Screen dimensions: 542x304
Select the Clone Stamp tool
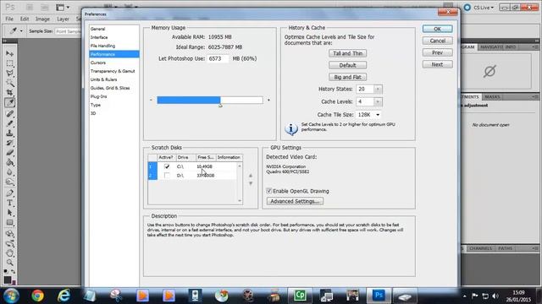pos(9,133)
